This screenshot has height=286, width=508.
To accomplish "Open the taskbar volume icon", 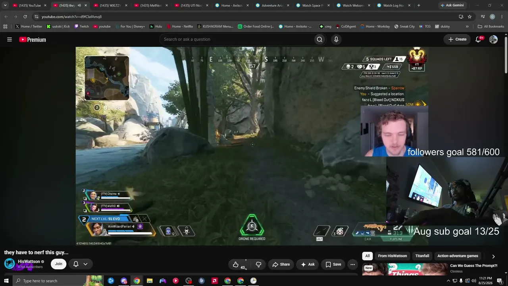I will tap(474, 281).
